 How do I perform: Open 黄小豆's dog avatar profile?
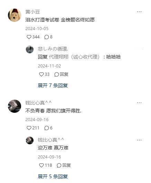[x=15, y=15]
